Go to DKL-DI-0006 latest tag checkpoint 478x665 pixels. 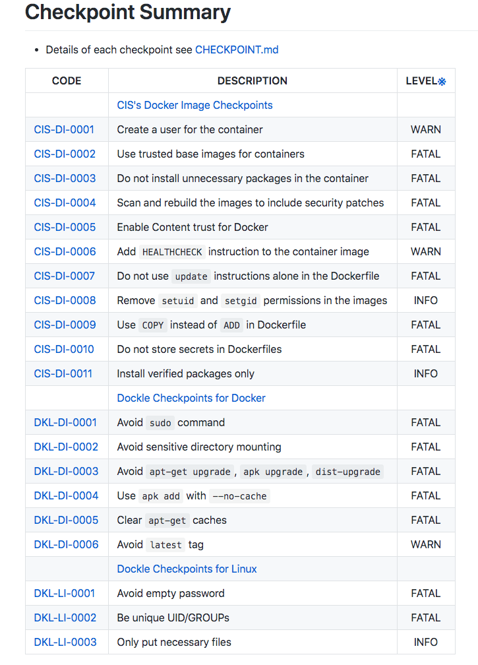[x=66, y=545]
